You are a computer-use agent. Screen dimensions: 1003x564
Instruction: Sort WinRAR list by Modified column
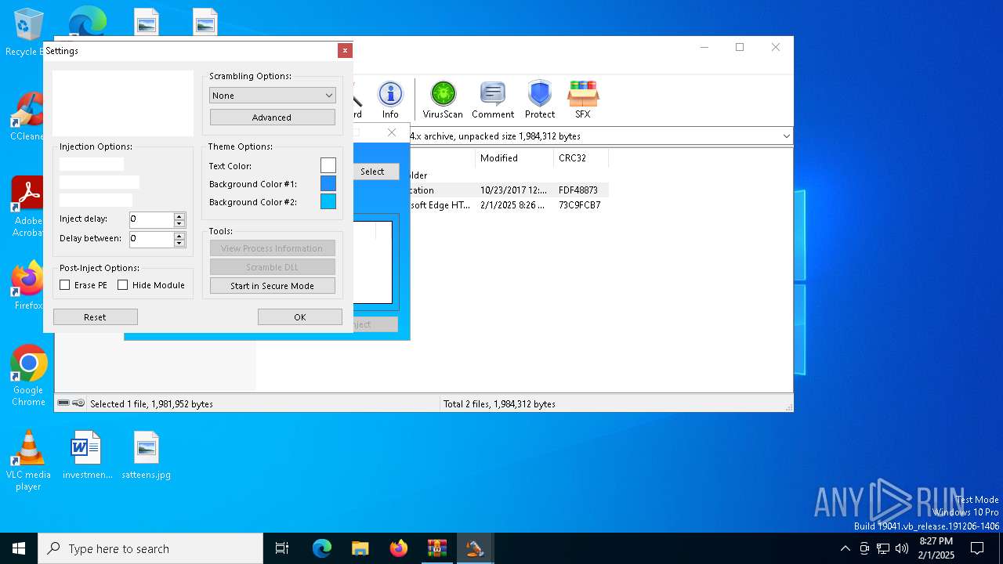(x=514, y=158)
